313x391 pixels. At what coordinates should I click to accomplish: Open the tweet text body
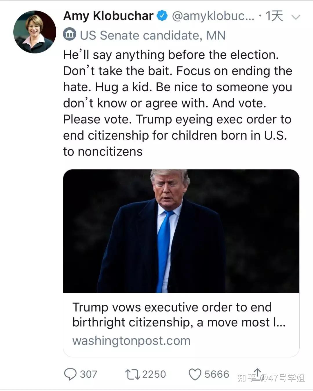178,103
